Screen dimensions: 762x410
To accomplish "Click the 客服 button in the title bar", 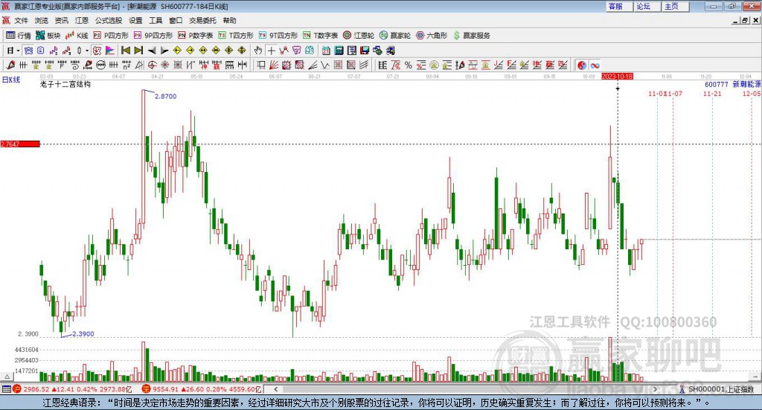I will pyautogui.click(x=618, y=6).
